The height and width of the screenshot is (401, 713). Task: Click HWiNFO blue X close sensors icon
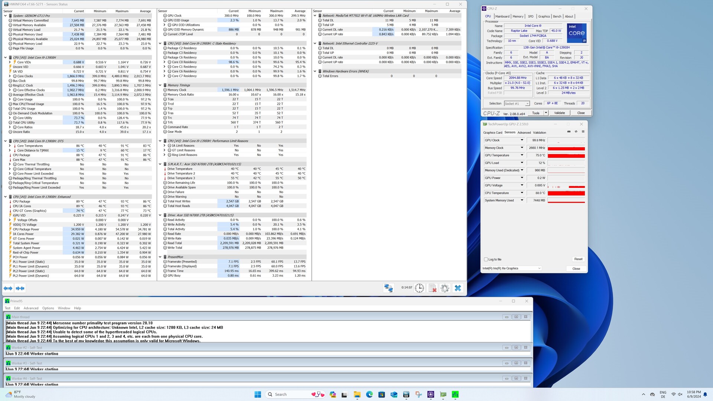point(458,288)
